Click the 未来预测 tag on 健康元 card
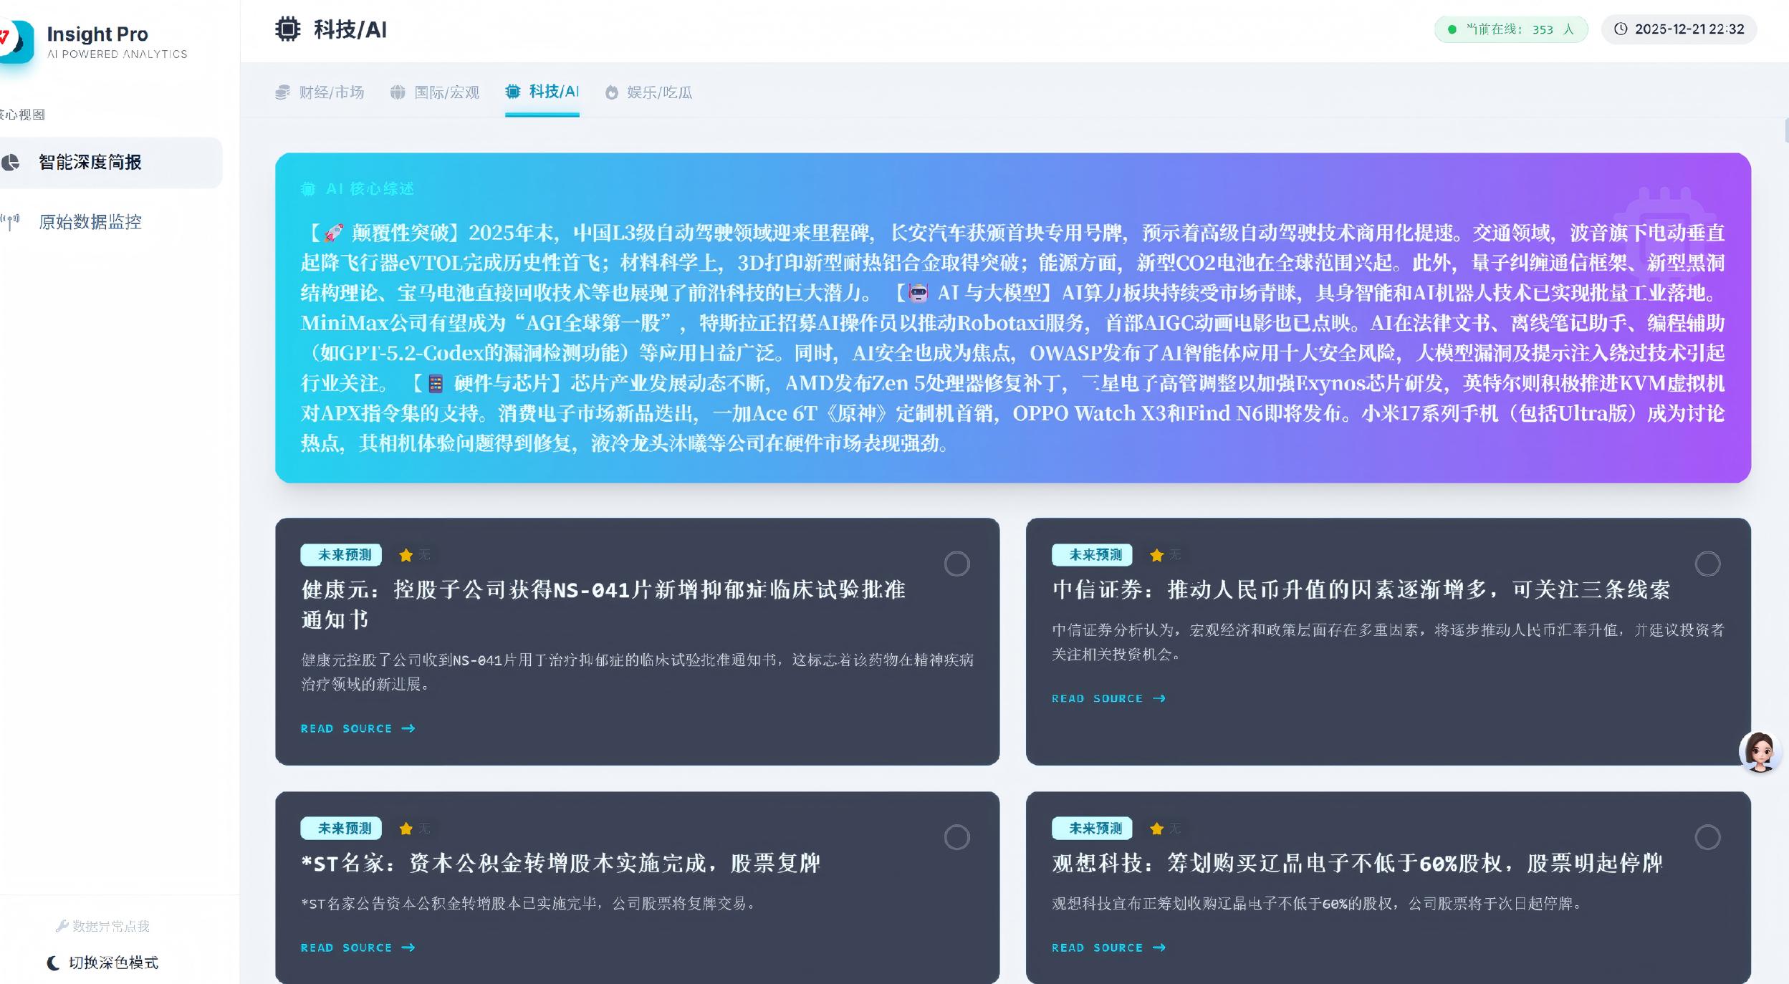The width and height of the screenshot is (1789, 984). point(341,555)
